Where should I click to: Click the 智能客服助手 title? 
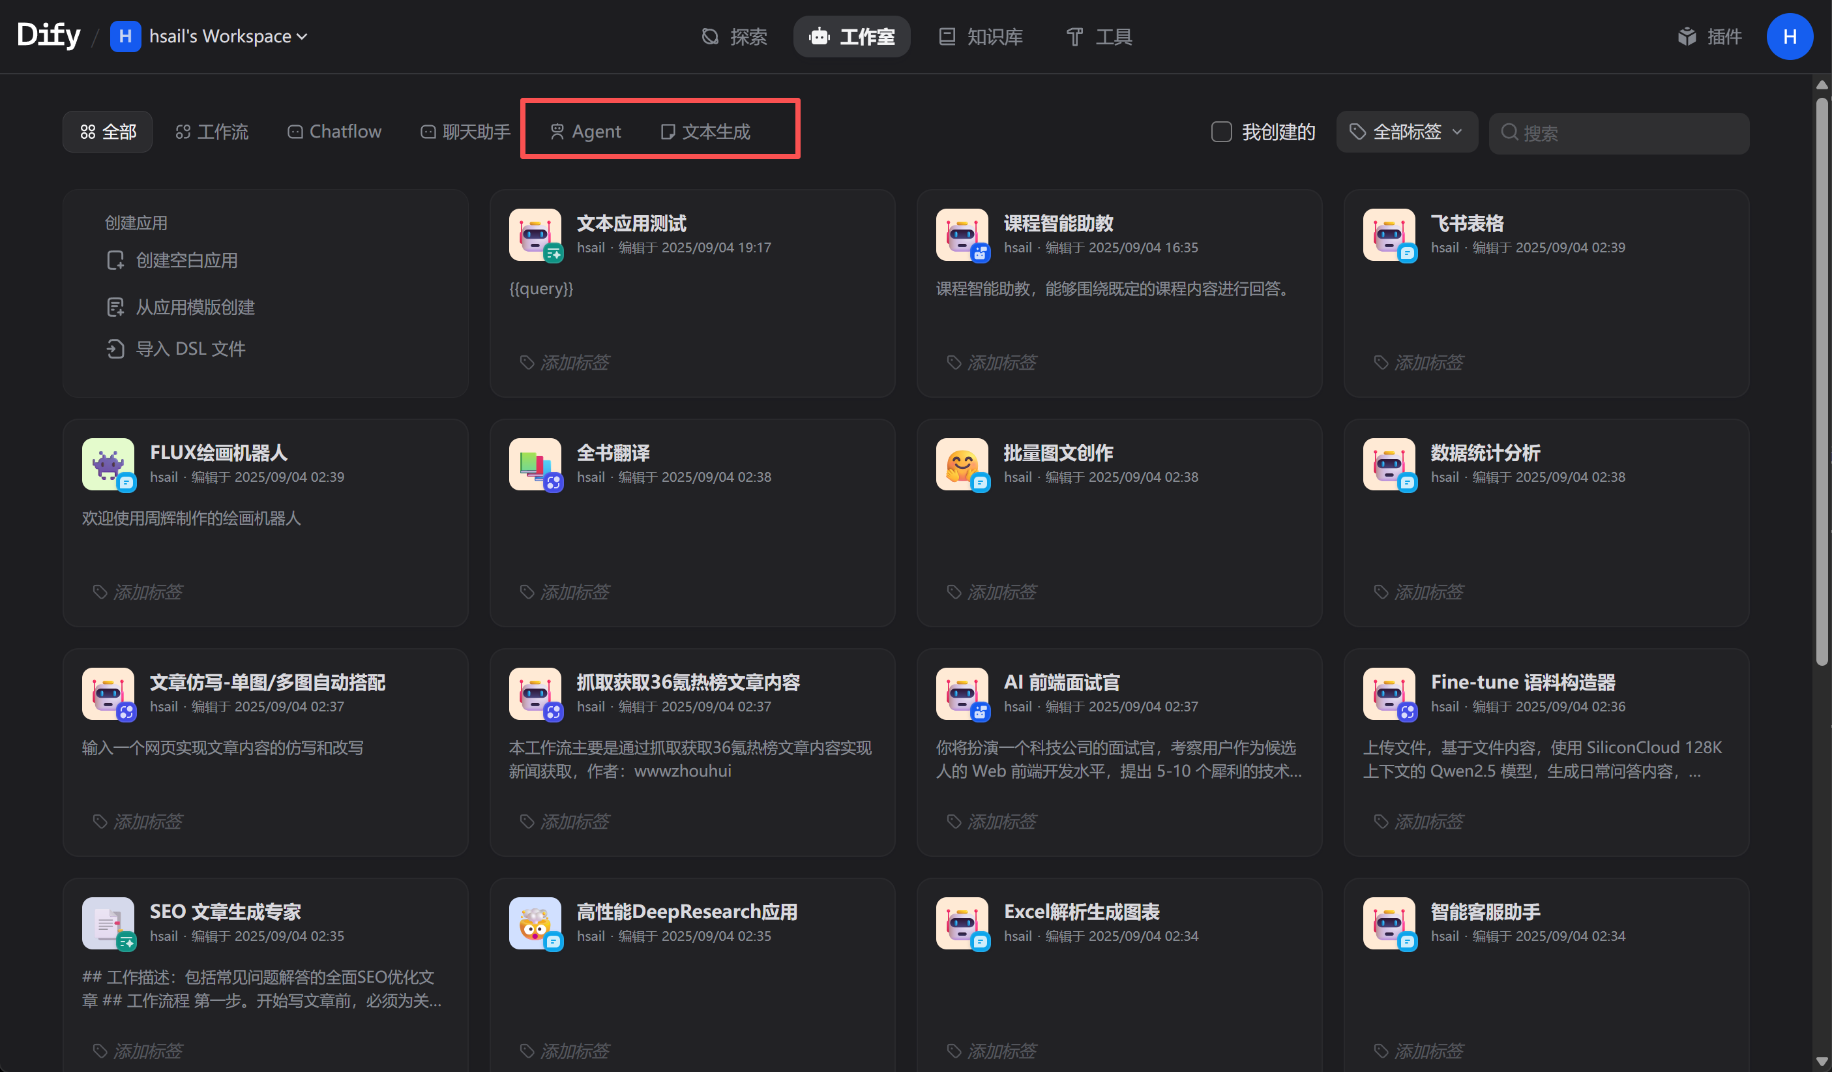tap(1485, 912)
